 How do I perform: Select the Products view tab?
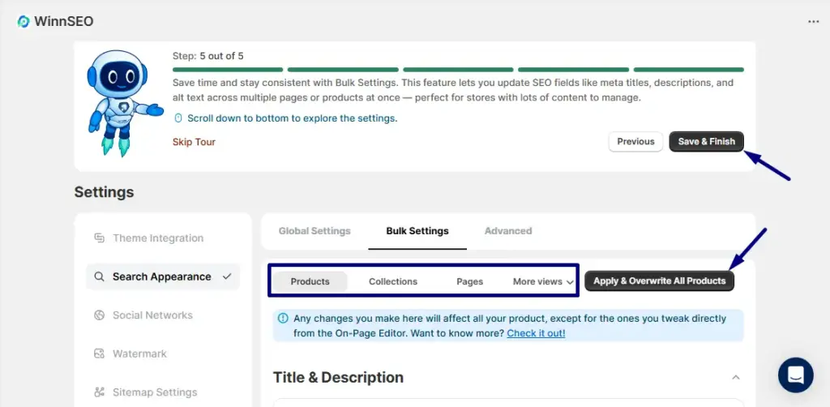tap(310, 281)
